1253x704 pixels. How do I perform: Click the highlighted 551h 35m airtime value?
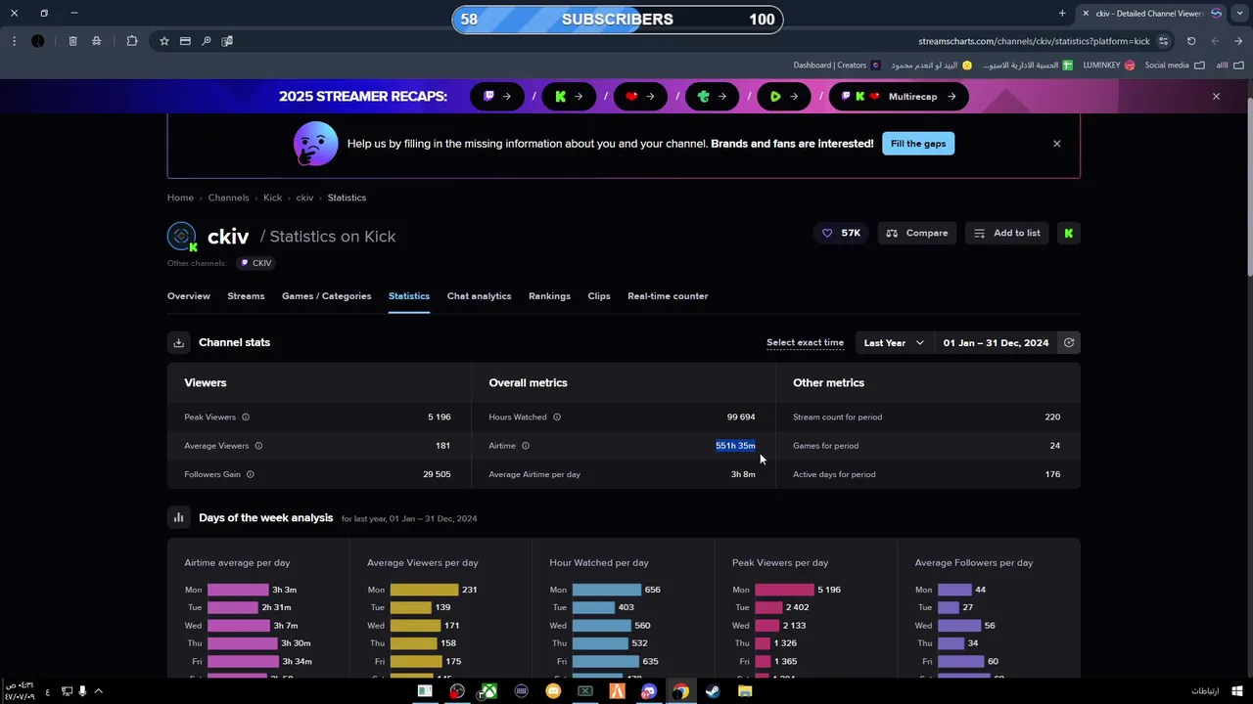[735, 446]
